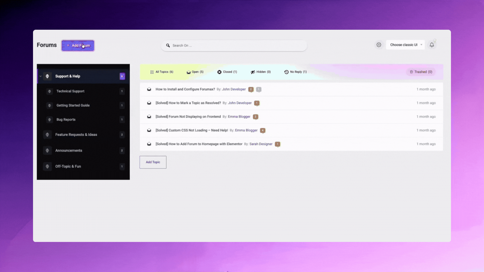The image size is (484, 272).
Task: Click the Add Topic button
Action: click(x=153, y=162)
